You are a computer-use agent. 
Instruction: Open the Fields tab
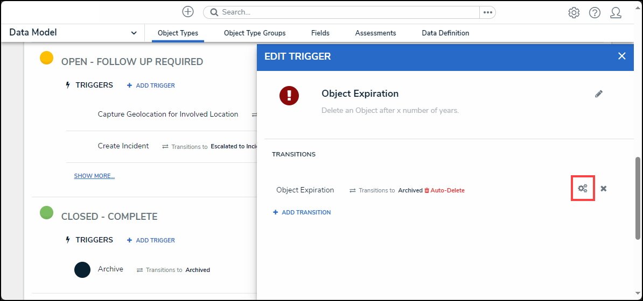320,33
